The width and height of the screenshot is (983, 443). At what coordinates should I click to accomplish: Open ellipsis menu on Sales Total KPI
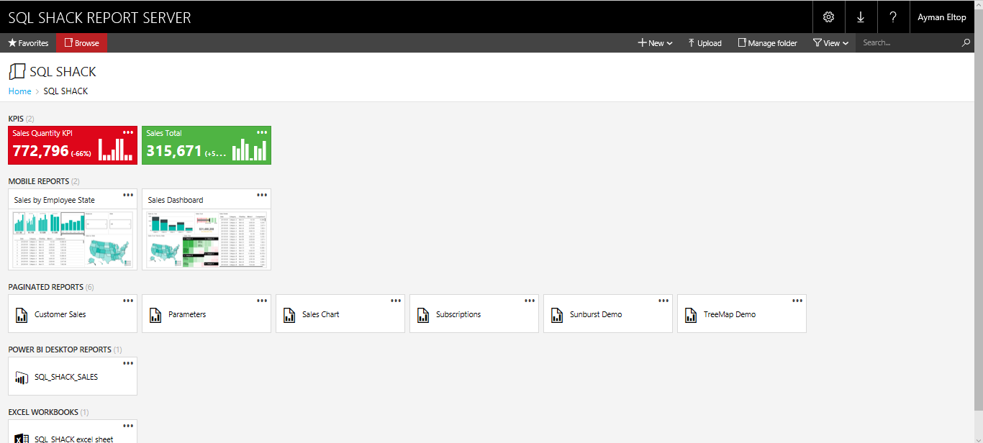[263, 132]
